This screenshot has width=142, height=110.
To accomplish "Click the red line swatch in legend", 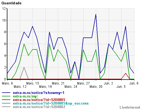I will point(6,100).
